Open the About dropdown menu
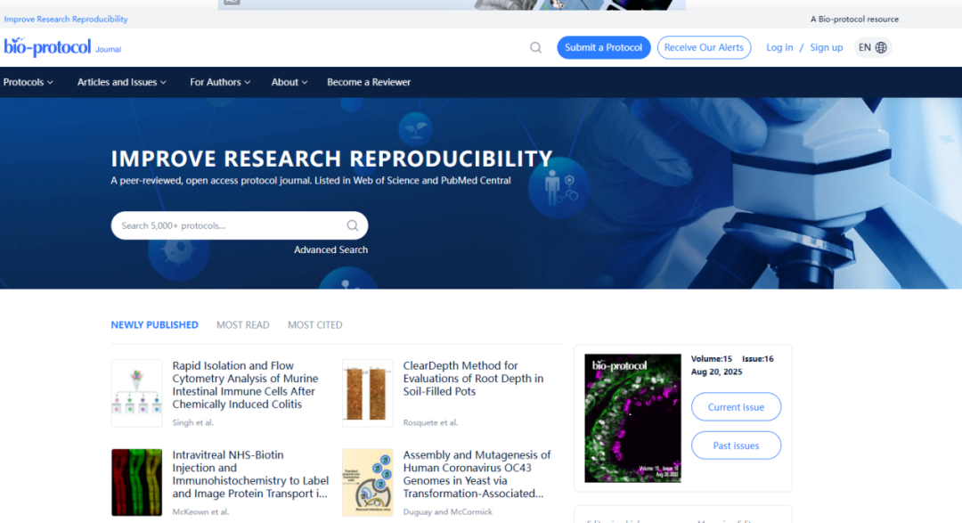962x523 pixels. pyautogui.click(x=289, y=82)
